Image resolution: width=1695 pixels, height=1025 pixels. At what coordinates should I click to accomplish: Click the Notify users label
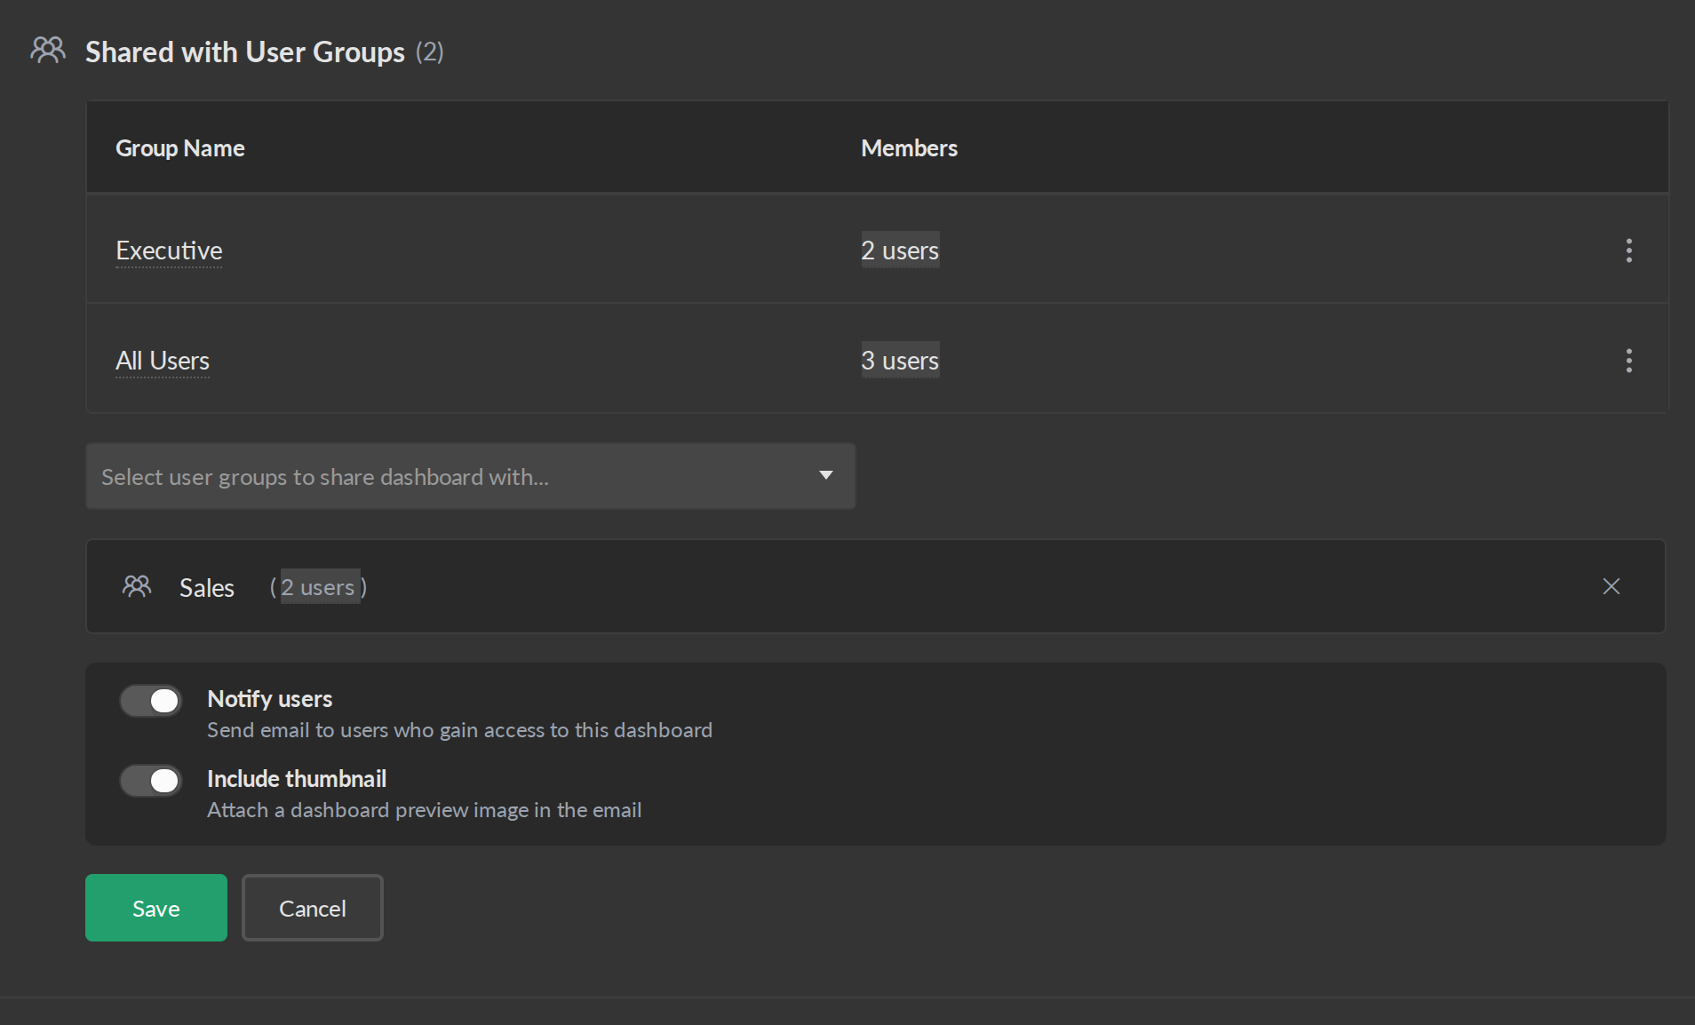coord(270,699)
